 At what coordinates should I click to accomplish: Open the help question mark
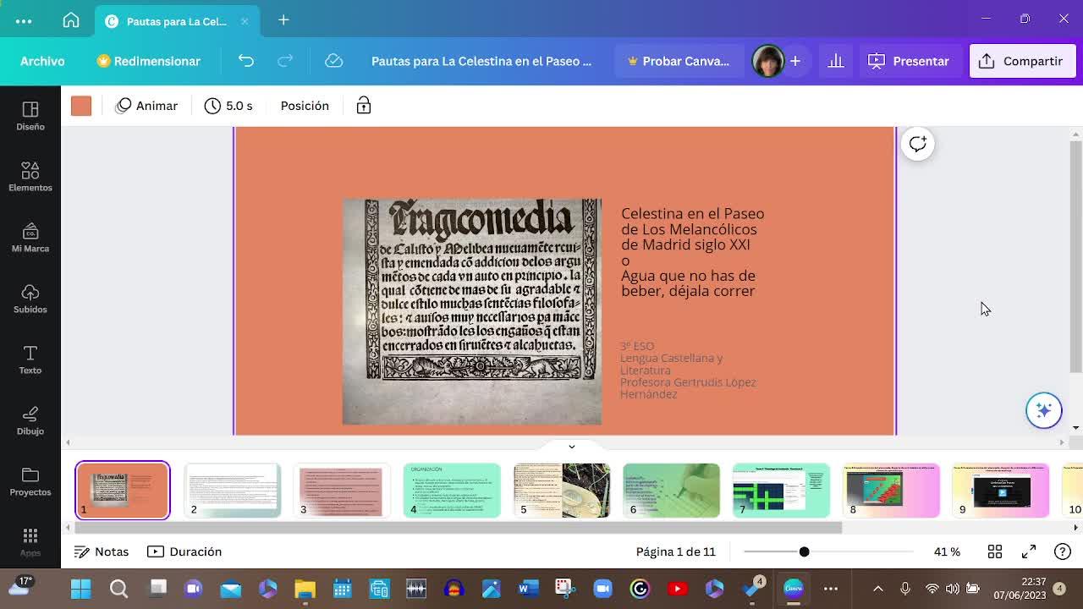[x=1063, y=551]
